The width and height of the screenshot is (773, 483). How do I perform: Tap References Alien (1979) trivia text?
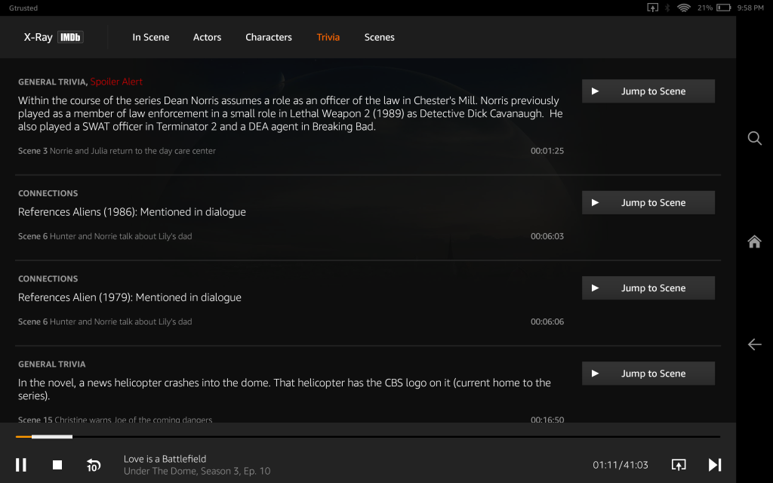click(x=130, y=297)
